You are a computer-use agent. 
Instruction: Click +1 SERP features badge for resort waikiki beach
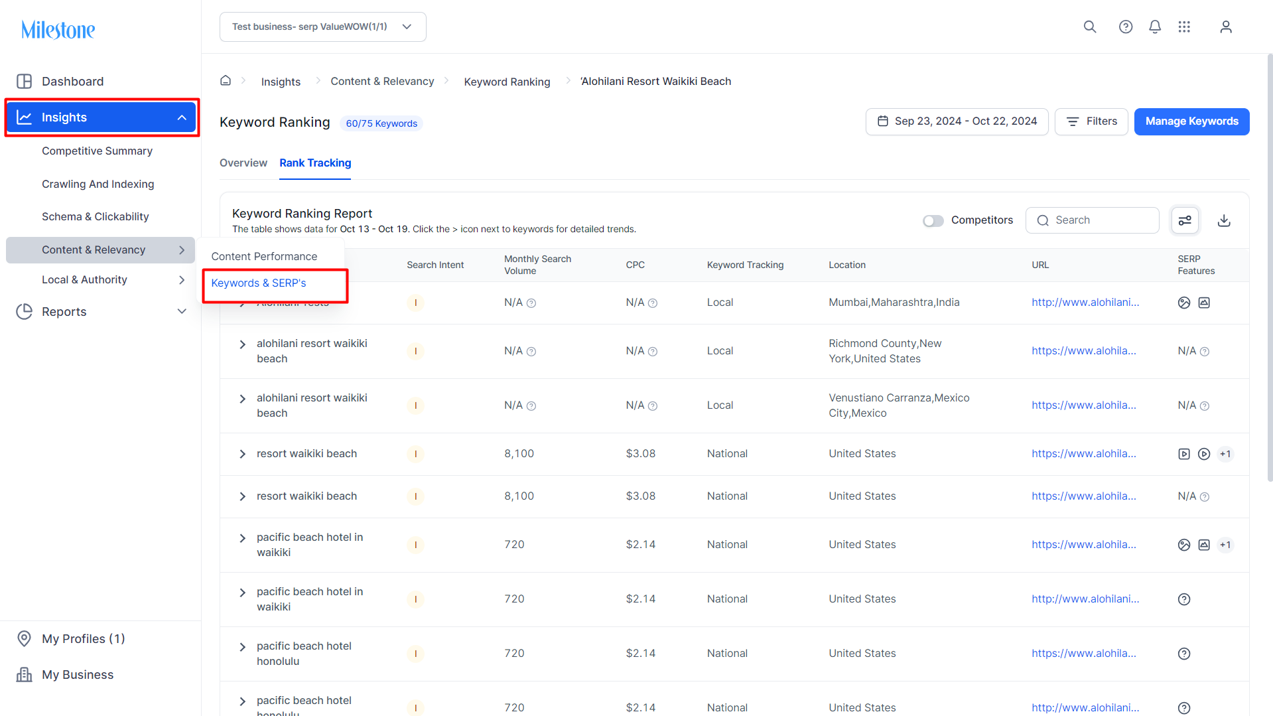point(1225,454)
